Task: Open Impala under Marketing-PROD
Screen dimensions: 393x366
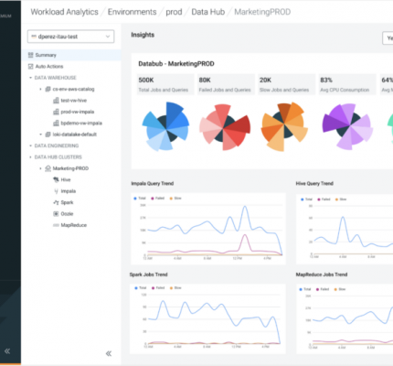Action: pyautogui.click(x=69, y=191)
